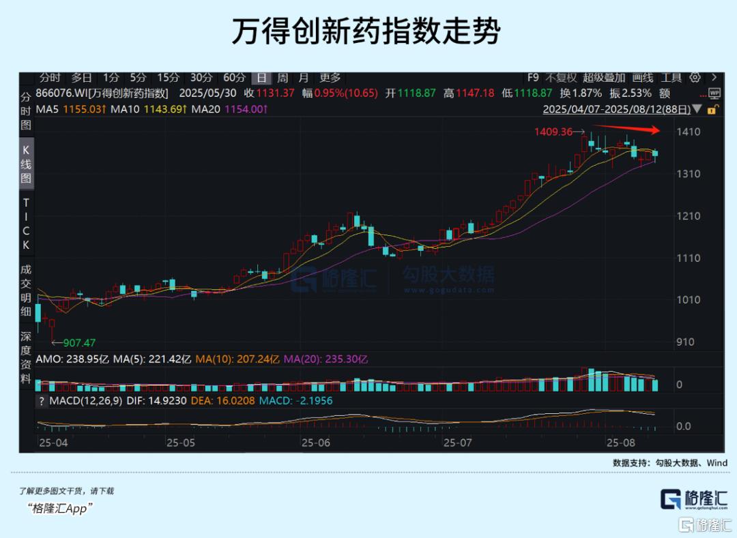Click the 25-05 time axis marker
Image resolution: width=737 pixels, height=538 pixels.
[180, 443]
